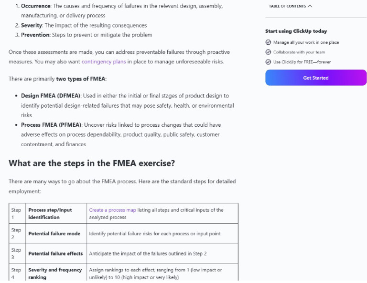Click the TABLE OF CONTENTS label
Viewport: 367px width, 283px height.
287,6
